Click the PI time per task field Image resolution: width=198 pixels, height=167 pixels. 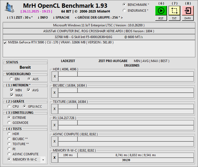tap(135, 123)
